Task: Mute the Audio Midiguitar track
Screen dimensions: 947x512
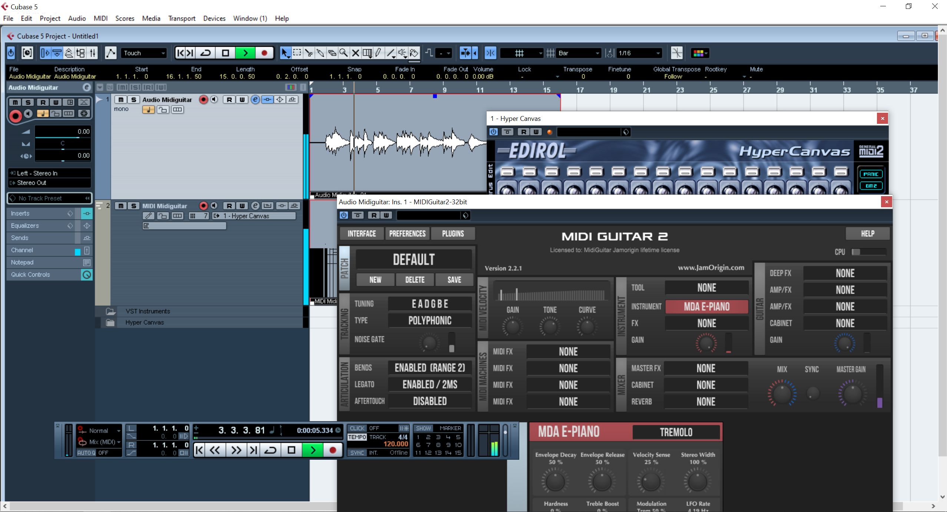Action: point(121,99)
